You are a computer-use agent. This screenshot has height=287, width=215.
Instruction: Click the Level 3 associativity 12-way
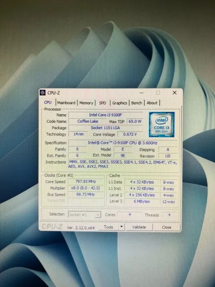click(168, 202)
